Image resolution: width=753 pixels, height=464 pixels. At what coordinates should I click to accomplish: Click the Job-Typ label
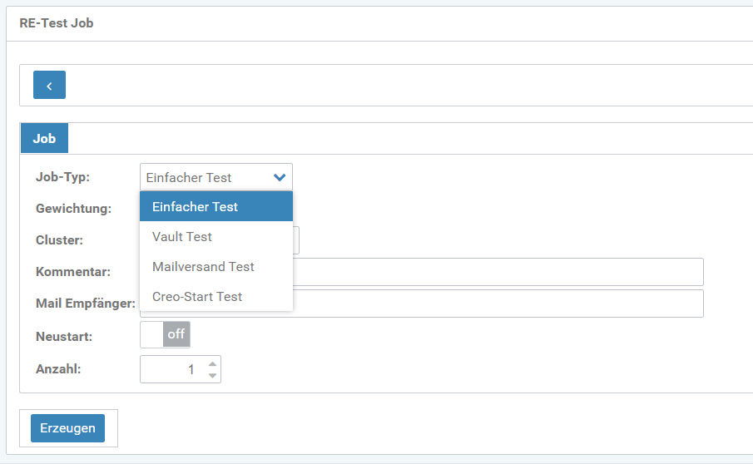coord(62,177)
